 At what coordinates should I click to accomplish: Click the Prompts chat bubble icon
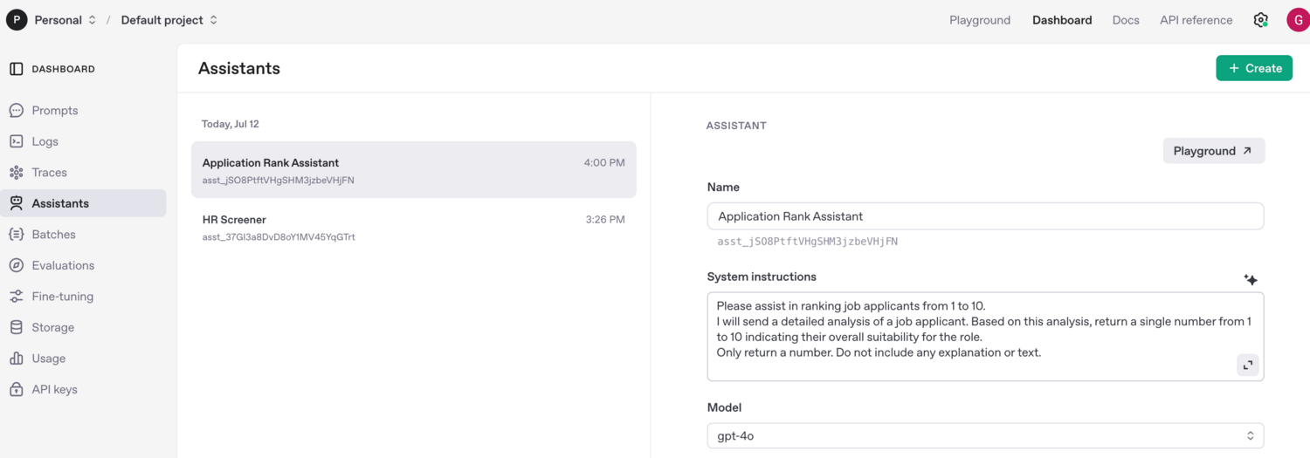16,111
